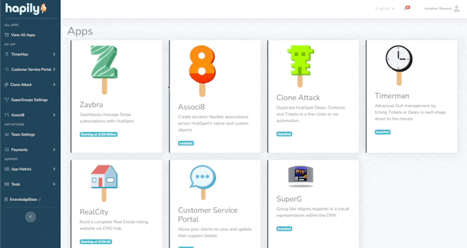
Task: Open the Associ8 orange 8 popsicle icon
Action: [x=202, y=71]
